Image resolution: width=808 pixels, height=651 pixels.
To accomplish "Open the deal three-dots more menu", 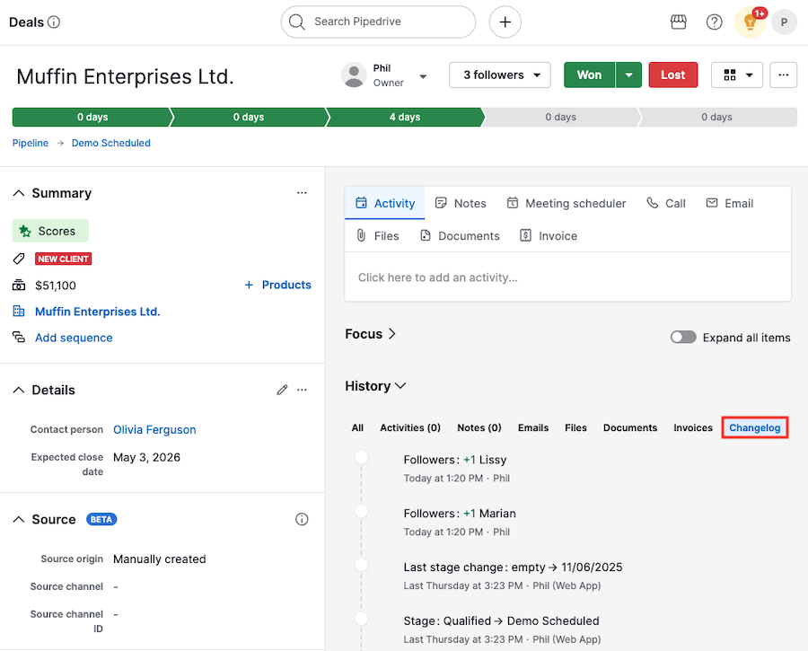I will (783, 75).
